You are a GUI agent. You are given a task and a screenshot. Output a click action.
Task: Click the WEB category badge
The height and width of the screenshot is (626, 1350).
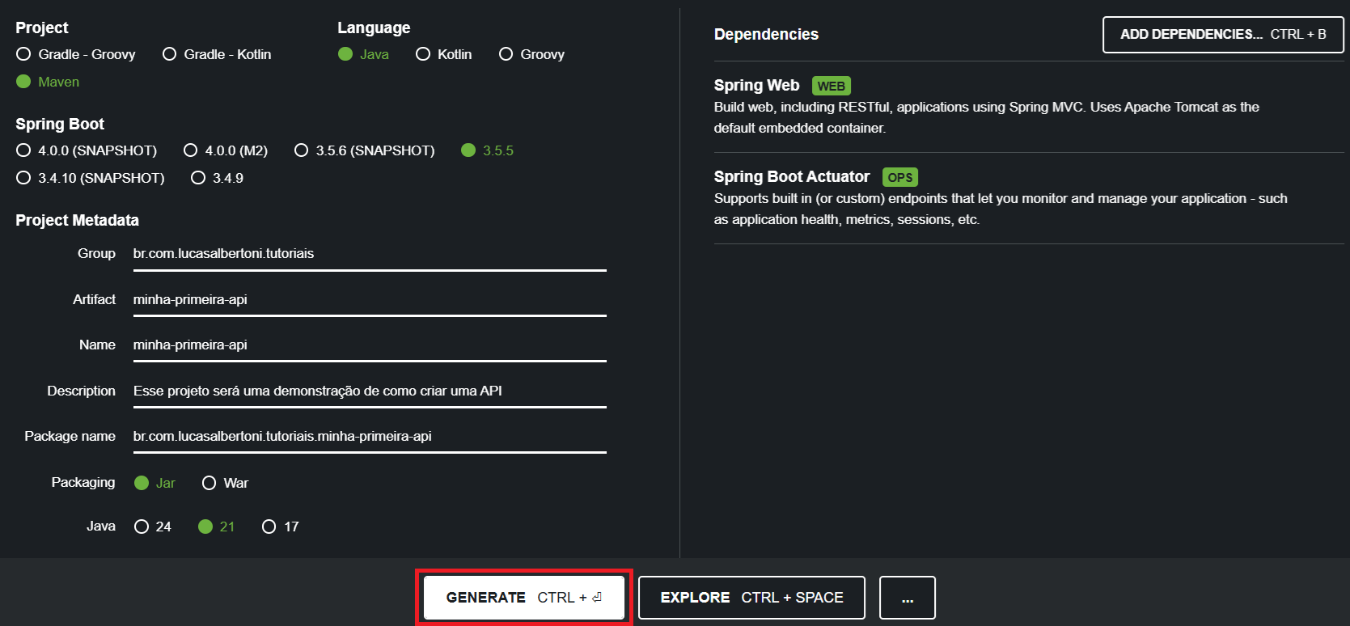(832, 86)
